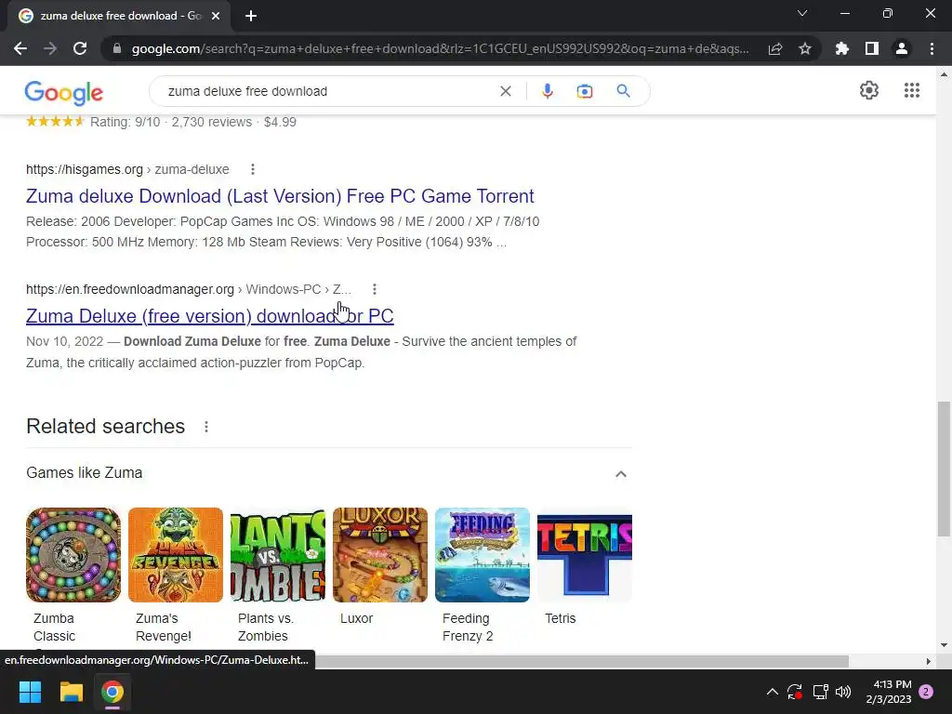This screenshot has height=714, width=952.
Task: Share this page icon in address bar
Action: (x=775, y=48)
